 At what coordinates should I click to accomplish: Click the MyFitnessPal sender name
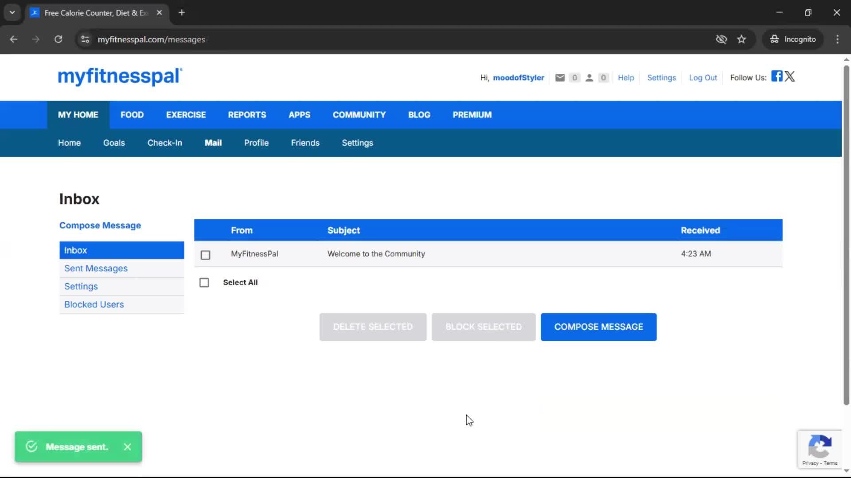254,254
